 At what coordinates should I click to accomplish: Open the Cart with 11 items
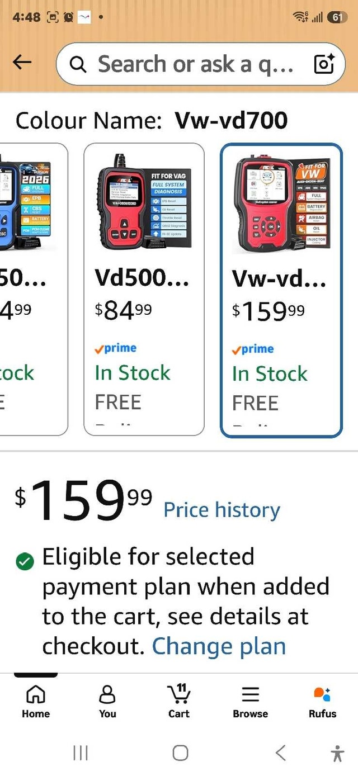coord(179,702)
